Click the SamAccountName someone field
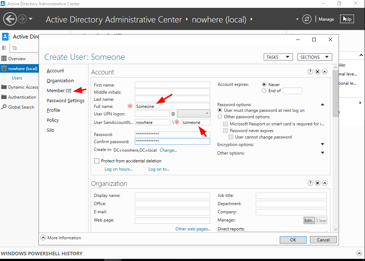The height and width of the screenshot is (261, 365). pos(196,122)
